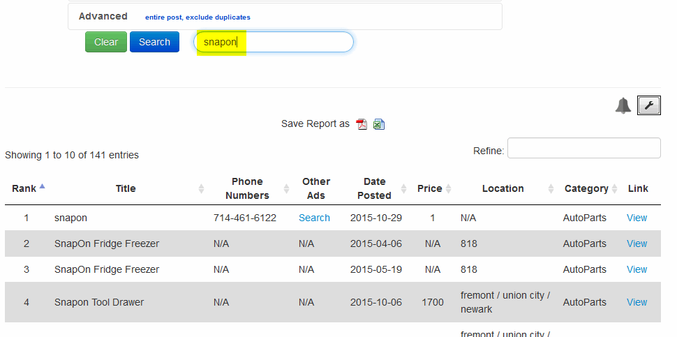Open 'entire post, exclude duplicates' options
The width and height of the screenshot is (677, 337).
[198, 17]
